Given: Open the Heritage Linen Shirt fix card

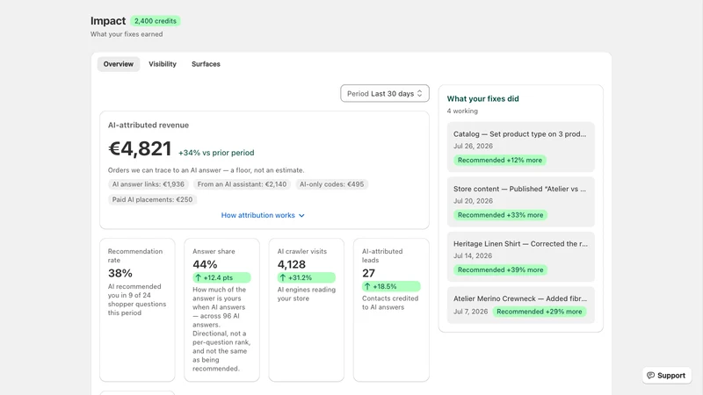Looking at the screenshot, I should pyautogui.click(x=520, y=256).
